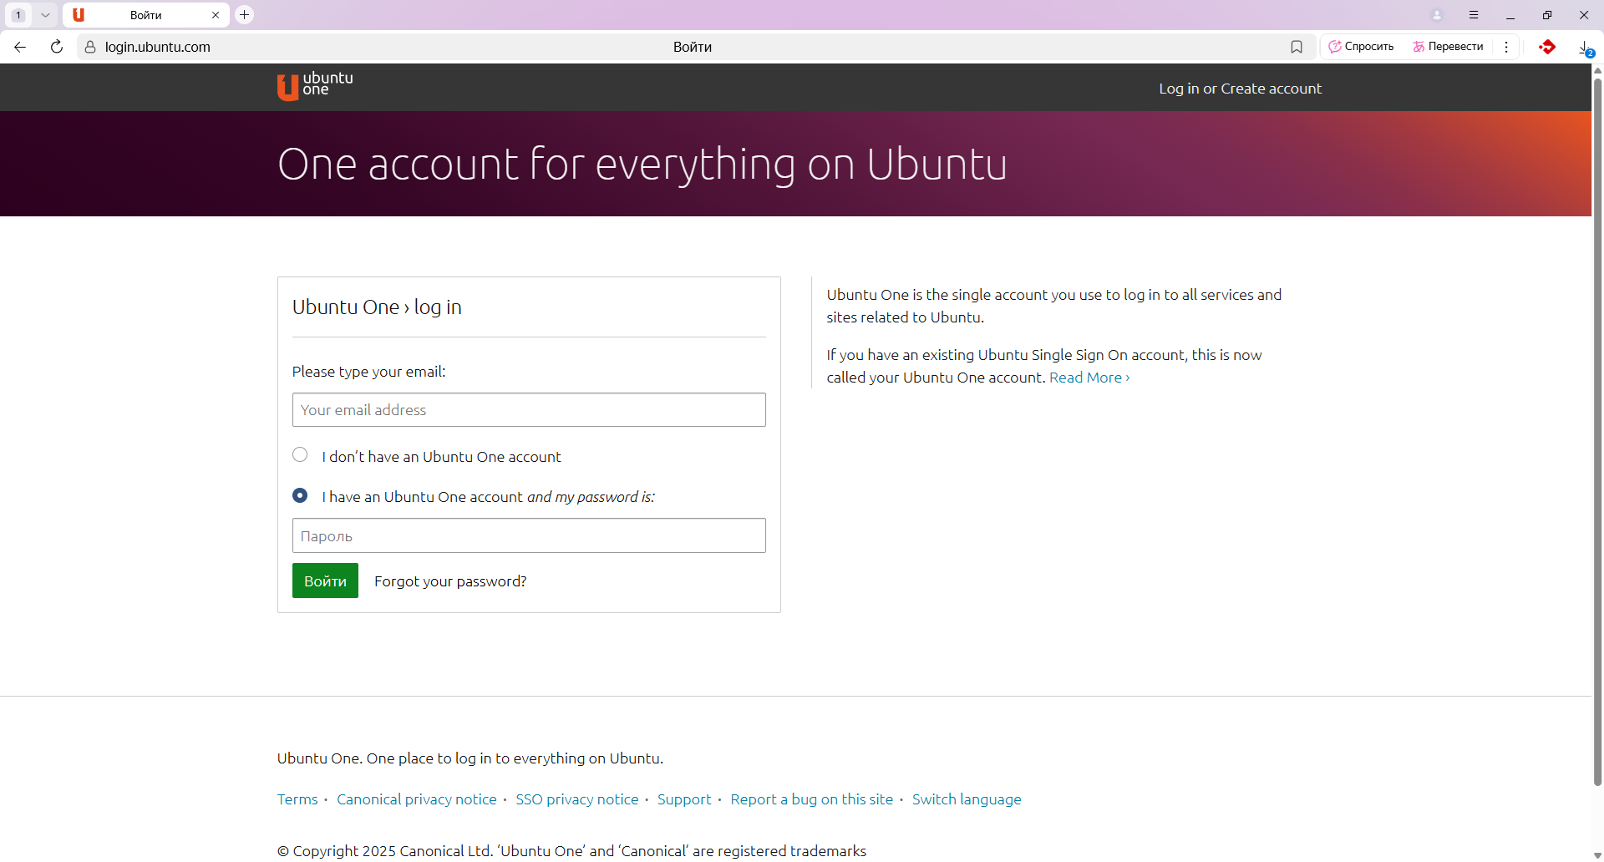Reload the page with refresh icon

click(57, 47)
